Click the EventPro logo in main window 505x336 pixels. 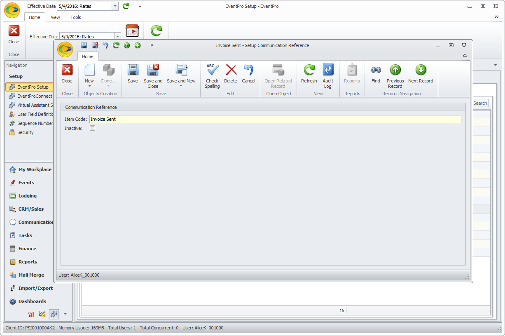(x=12, y=10)
